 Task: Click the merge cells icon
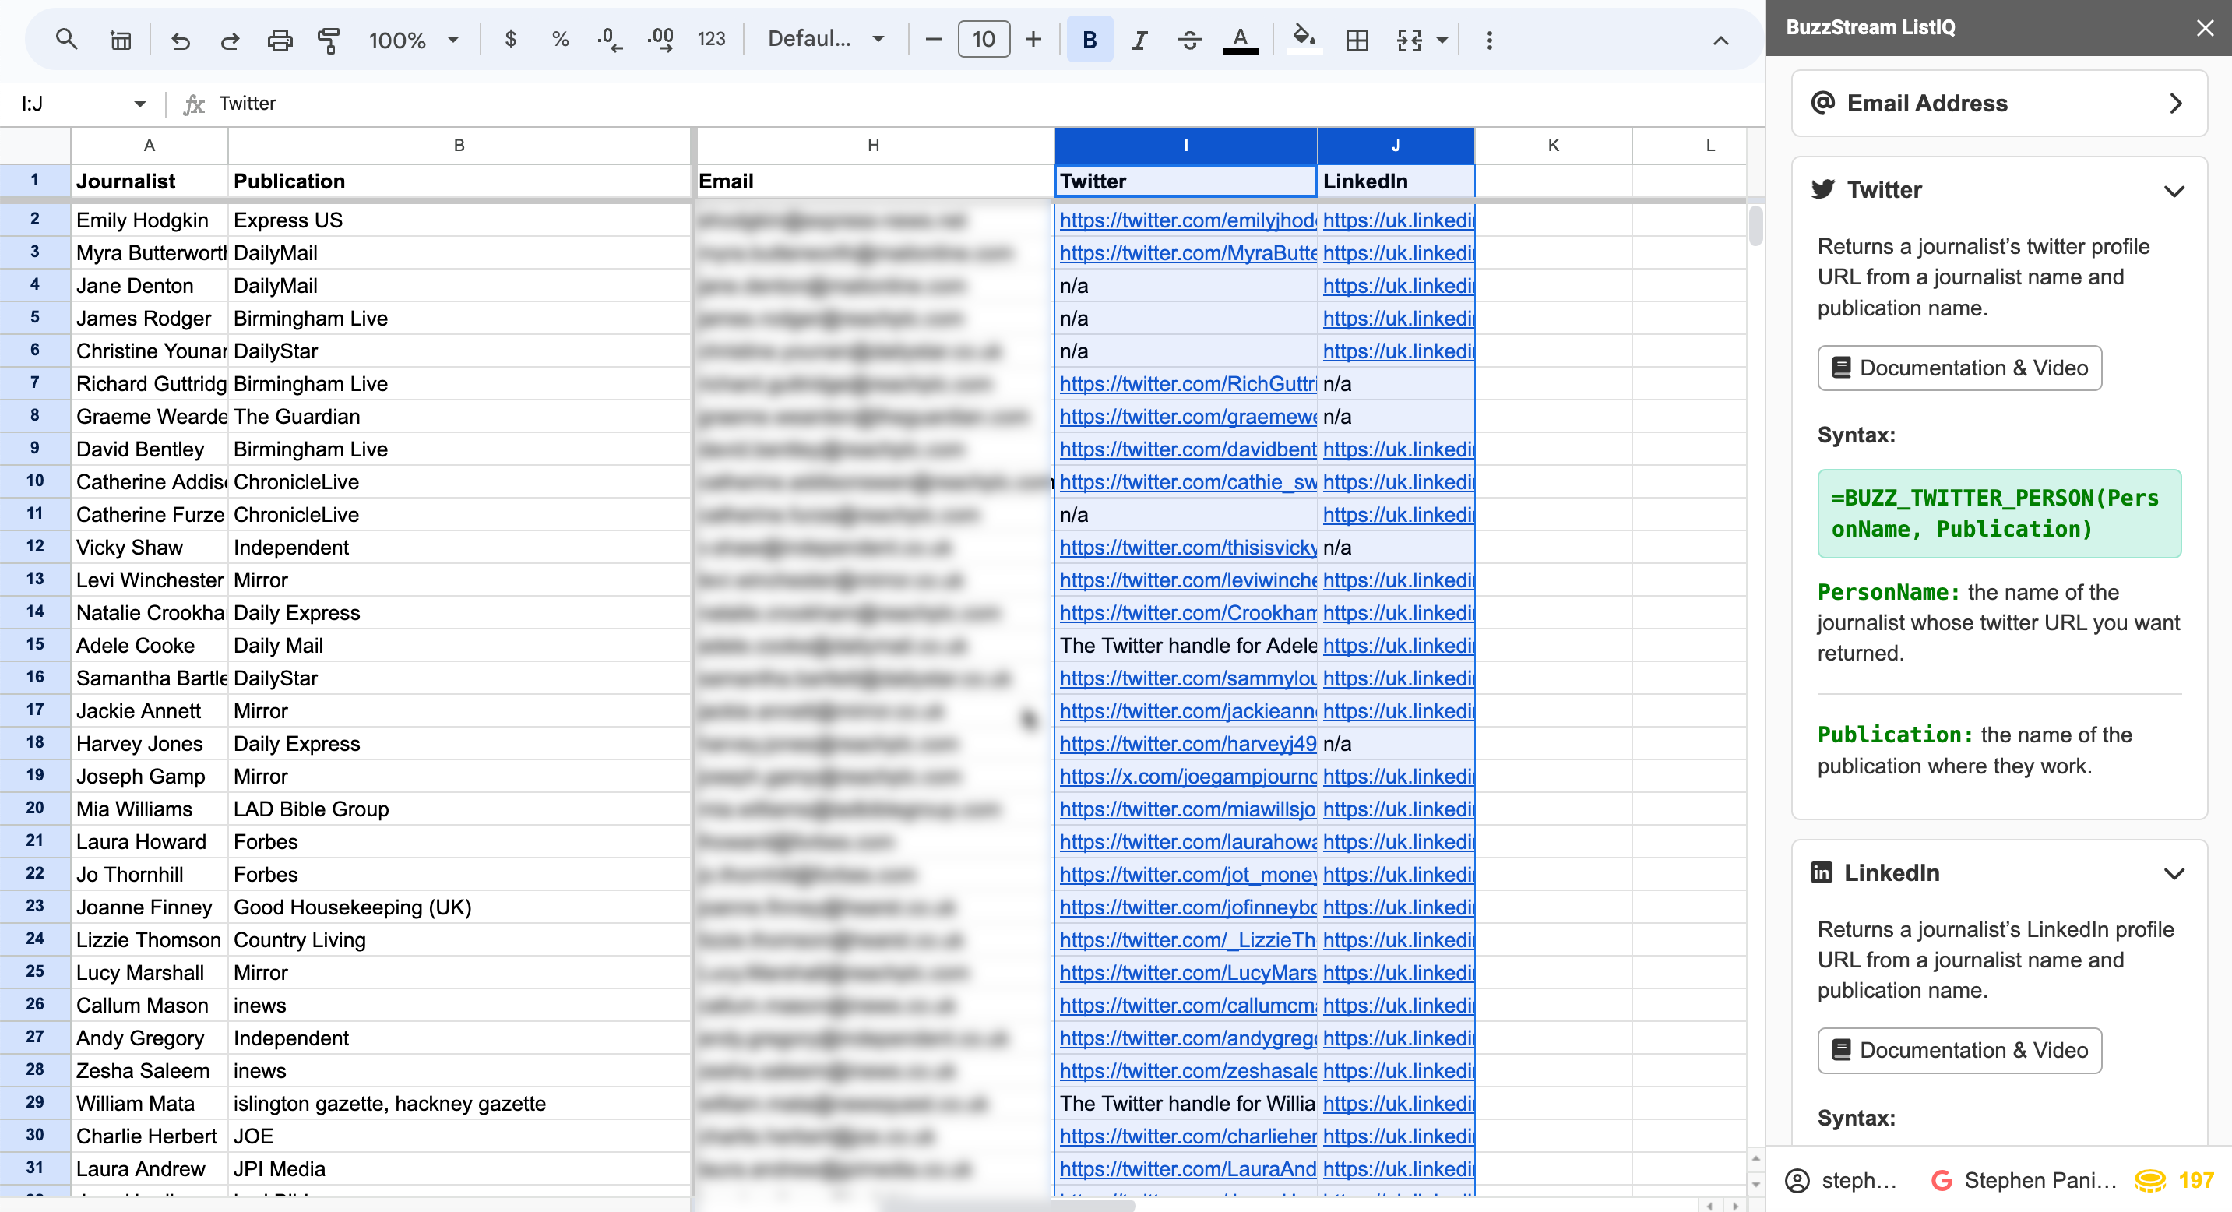pyautogui.click(x=1410, y=40)
